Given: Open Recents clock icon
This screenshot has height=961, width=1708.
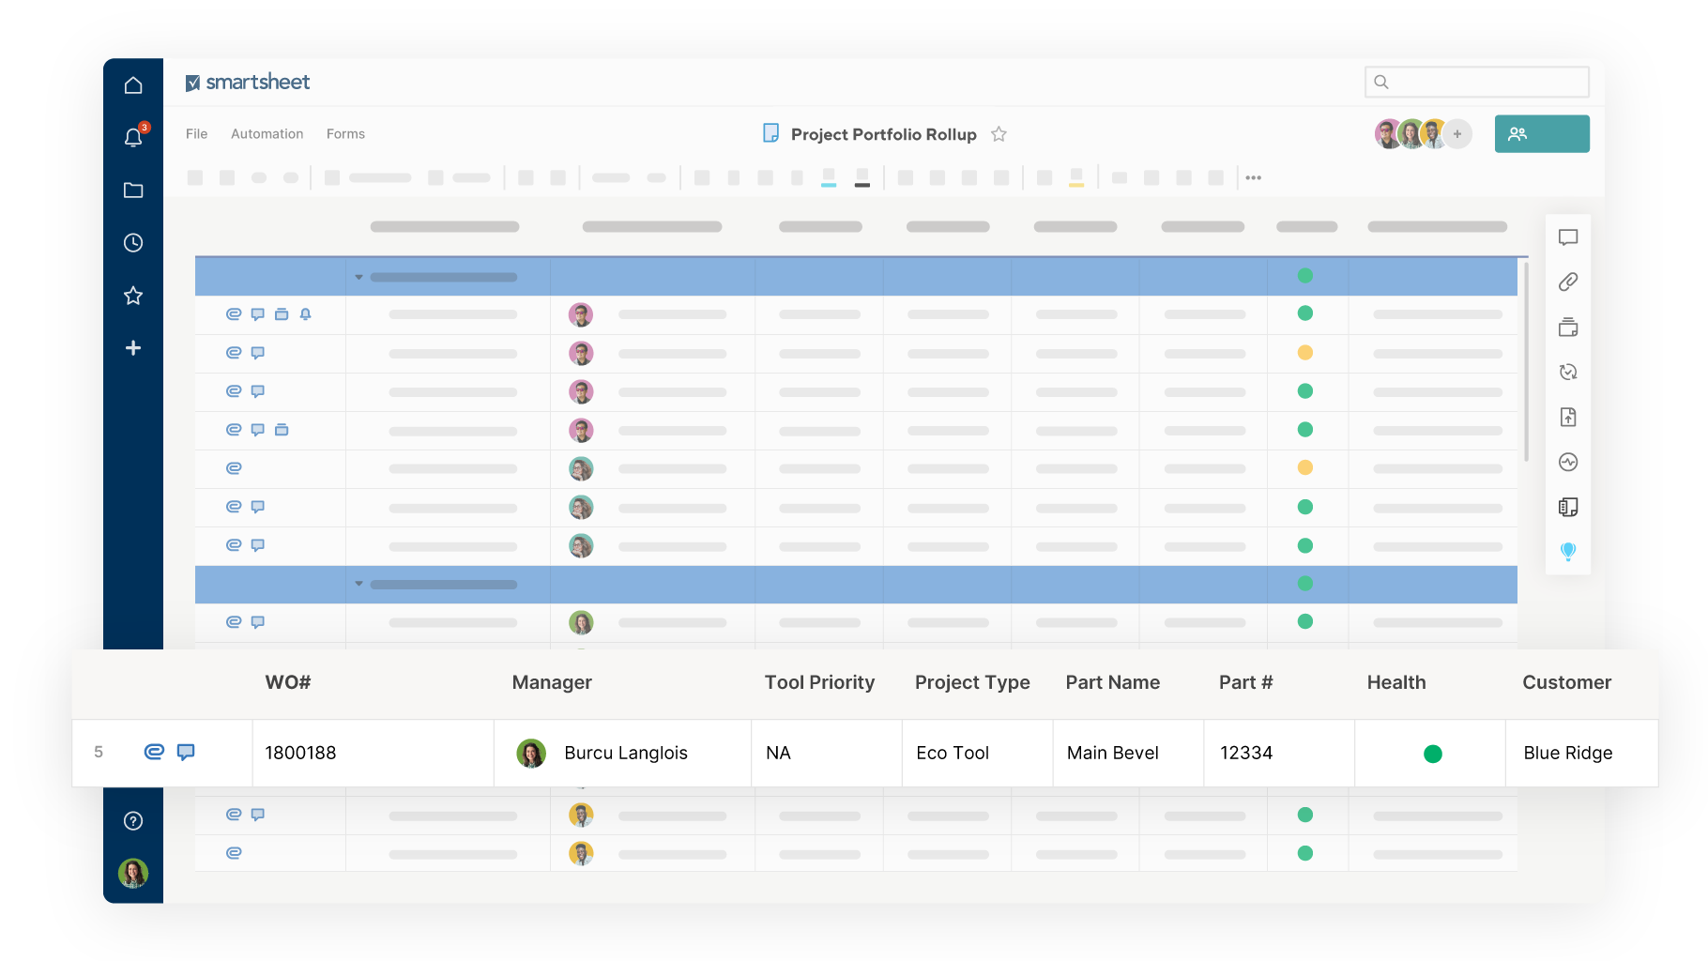Looking at the screenshot, I should [133, 243].
